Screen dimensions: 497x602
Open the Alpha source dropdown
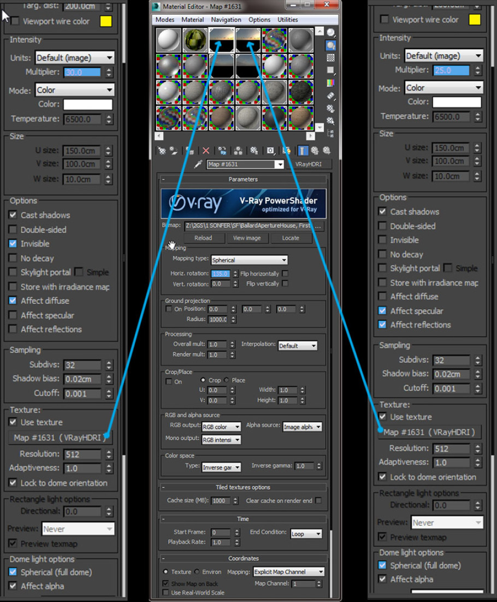click(303, 427)
